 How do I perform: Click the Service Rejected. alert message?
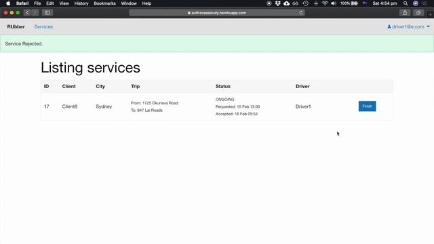pos(24,43)
